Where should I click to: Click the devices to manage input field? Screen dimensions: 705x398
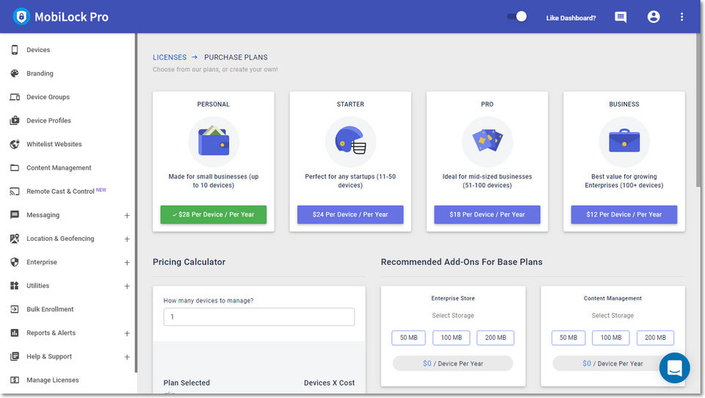pyautogui.click(x=258, y=316)
